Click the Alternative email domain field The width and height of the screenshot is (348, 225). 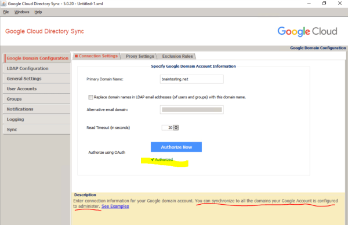coord(192,110)
